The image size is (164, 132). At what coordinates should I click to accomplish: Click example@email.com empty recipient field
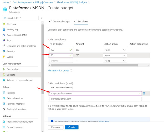pos(95,99)
